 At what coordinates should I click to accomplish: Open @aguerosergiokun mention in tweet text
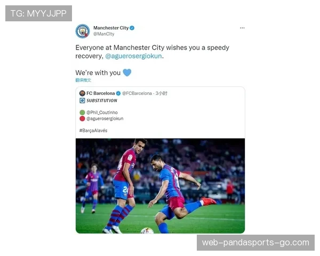click(133, 56)
